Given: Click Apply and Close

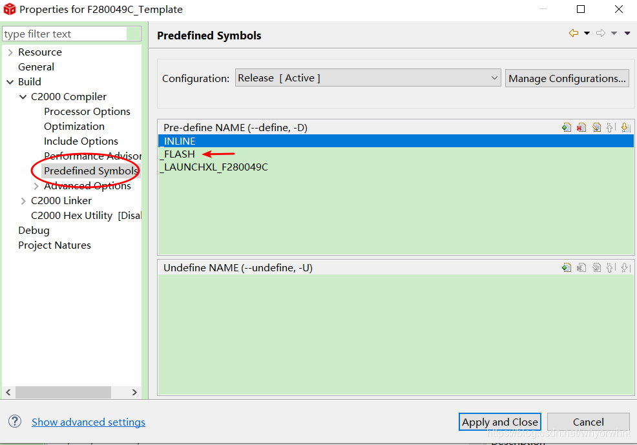Looking at the screenshot, I should click(499, 422).
